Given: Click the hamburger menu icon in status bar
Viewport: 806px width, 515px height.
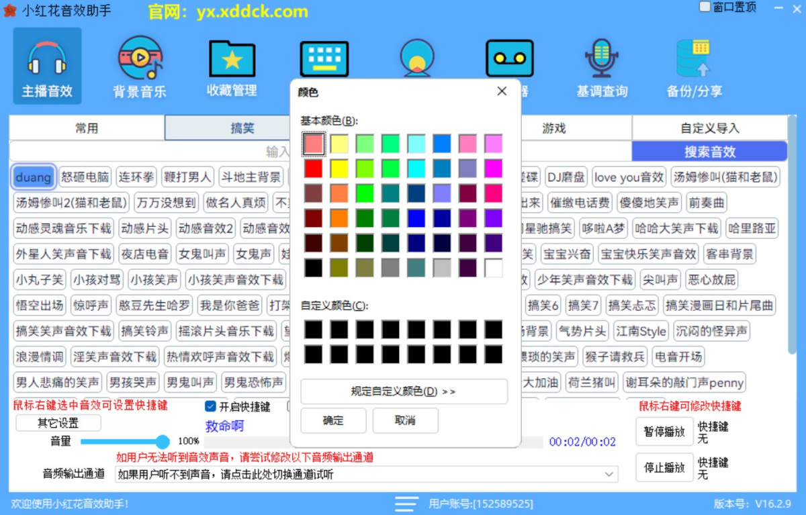Looking at the screenshot, I should tap(406, 504).
